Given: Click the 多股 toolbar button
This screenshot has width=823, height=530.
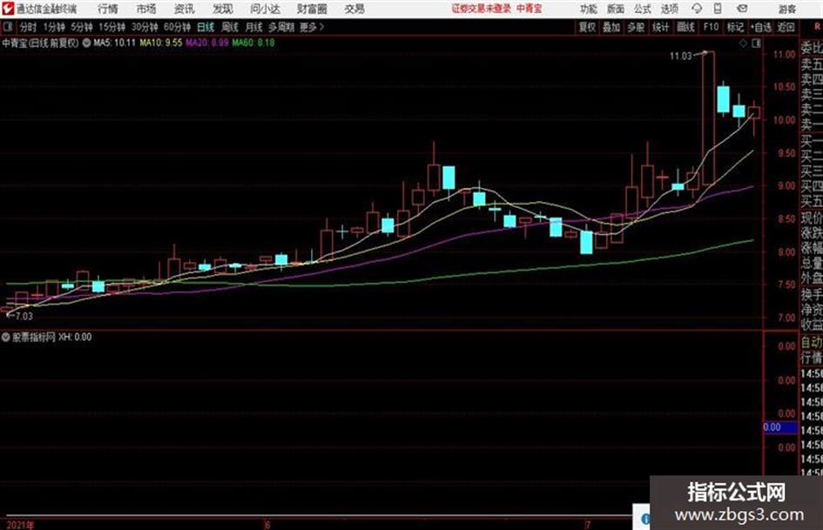Looking at the screenshot, I should (636, 27).
